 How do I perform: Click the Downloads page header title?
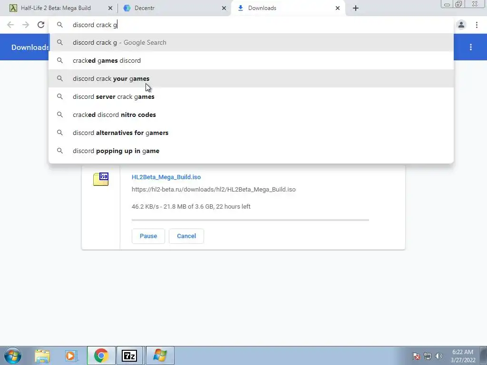pyautogui.click(x=30, y=47)
